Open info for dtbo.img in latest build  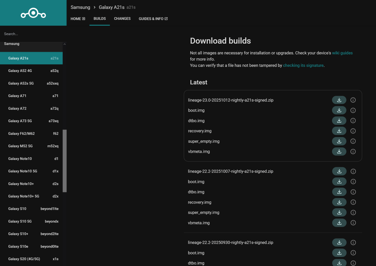click(x=353, y=120)
